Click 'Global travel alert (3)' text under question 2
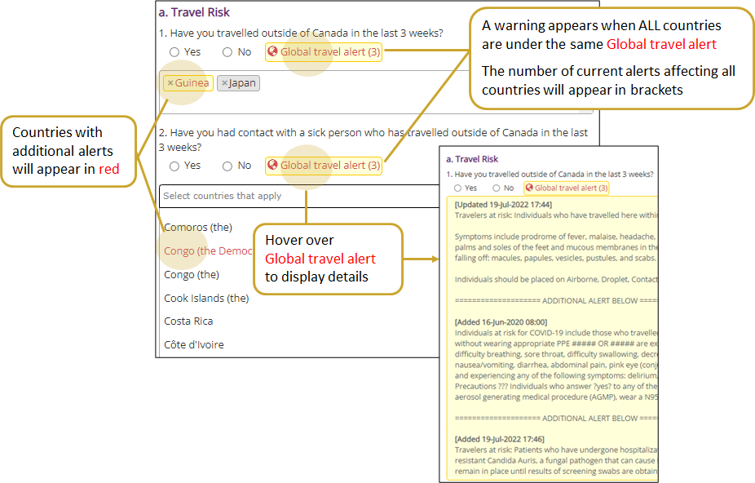 [x=329, y=166]
